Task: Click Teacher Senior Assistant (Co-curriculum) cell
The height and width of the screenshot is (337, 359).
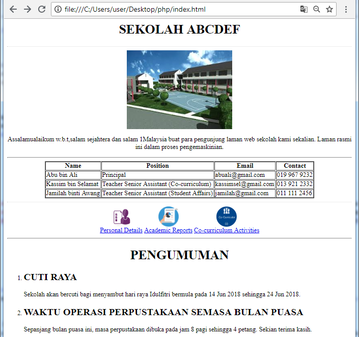Action: point(157,184)
